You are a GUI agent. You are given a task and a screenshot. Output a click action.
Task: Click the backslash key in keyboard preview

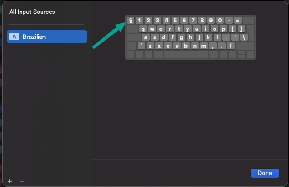[244, 37]
